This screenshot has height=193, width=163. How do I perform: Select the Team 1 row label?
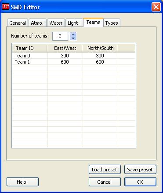(x=22, y=62)
